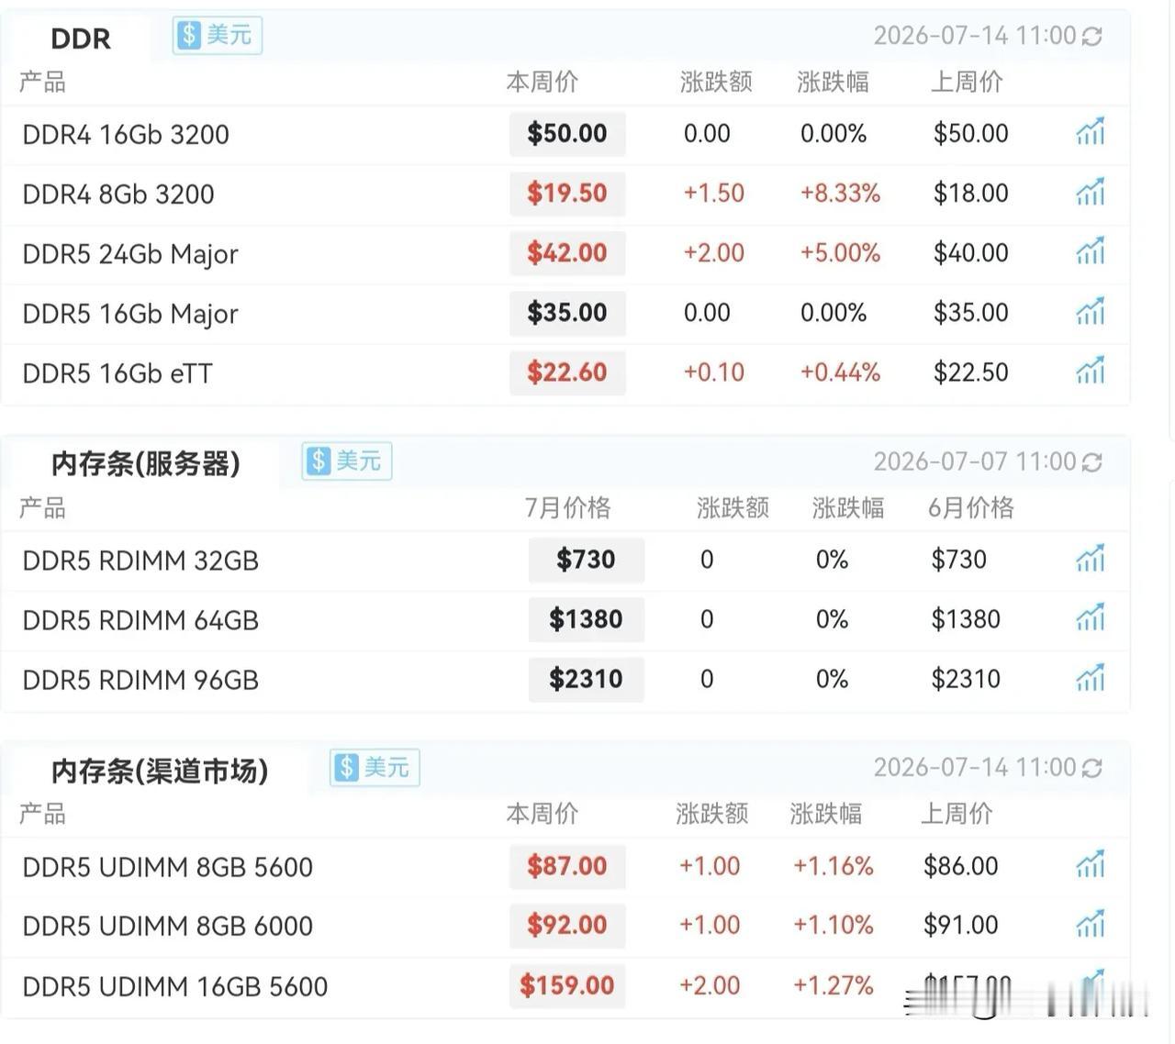Click the DDR5 24Gb Major product name
1175x1044 pixels.
pyautogui.click(x=130, y=254)
